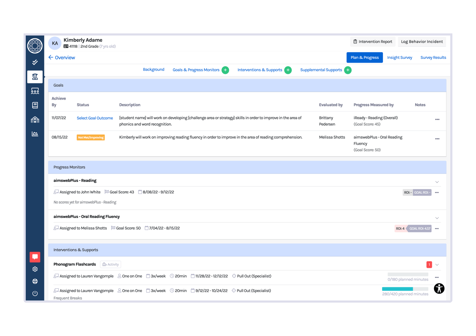The width and height of the screenshot is (476, 336).
Task: Select Goal Outcome for the 11/07/22 goal
Action: click(x=95, y=118)
